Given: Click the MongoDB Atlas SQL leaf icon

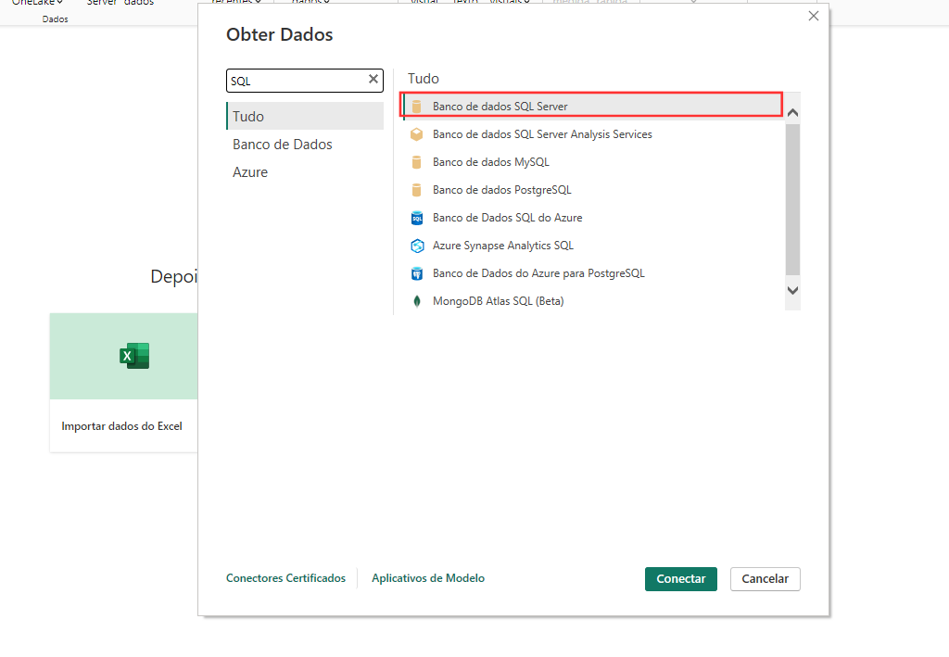Looking at the screenshot, I should click(416, 301).
